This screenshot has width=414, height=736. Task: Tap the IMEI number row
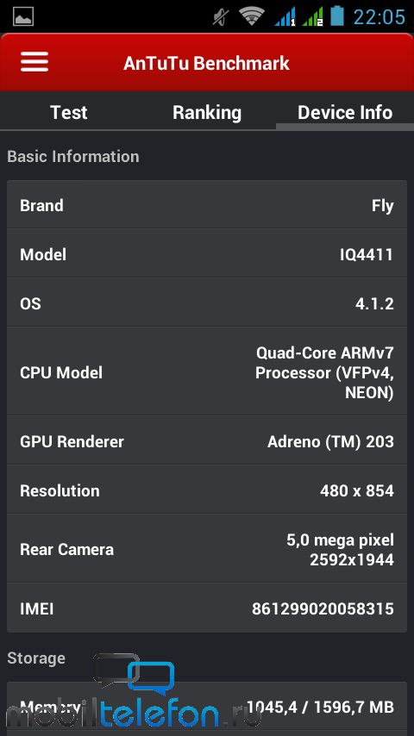click(207, 608)
